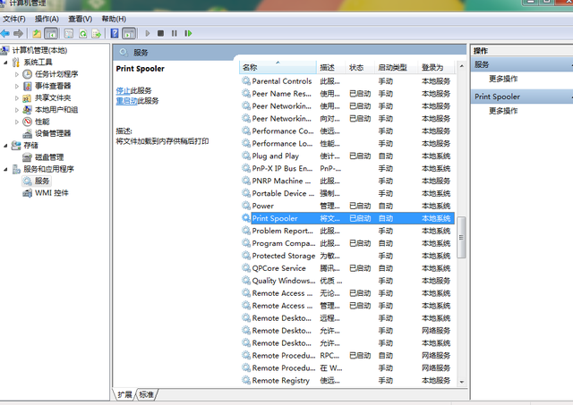Select the Quality Windows... service row
The width and height of the screenshot is (573, 405).
click(346, 281)
